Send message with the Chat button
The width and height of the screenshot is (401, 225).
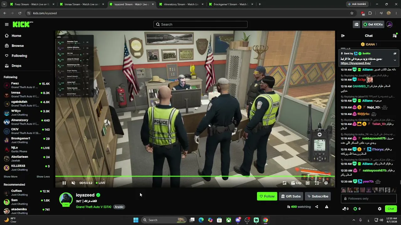click(391, 209)
